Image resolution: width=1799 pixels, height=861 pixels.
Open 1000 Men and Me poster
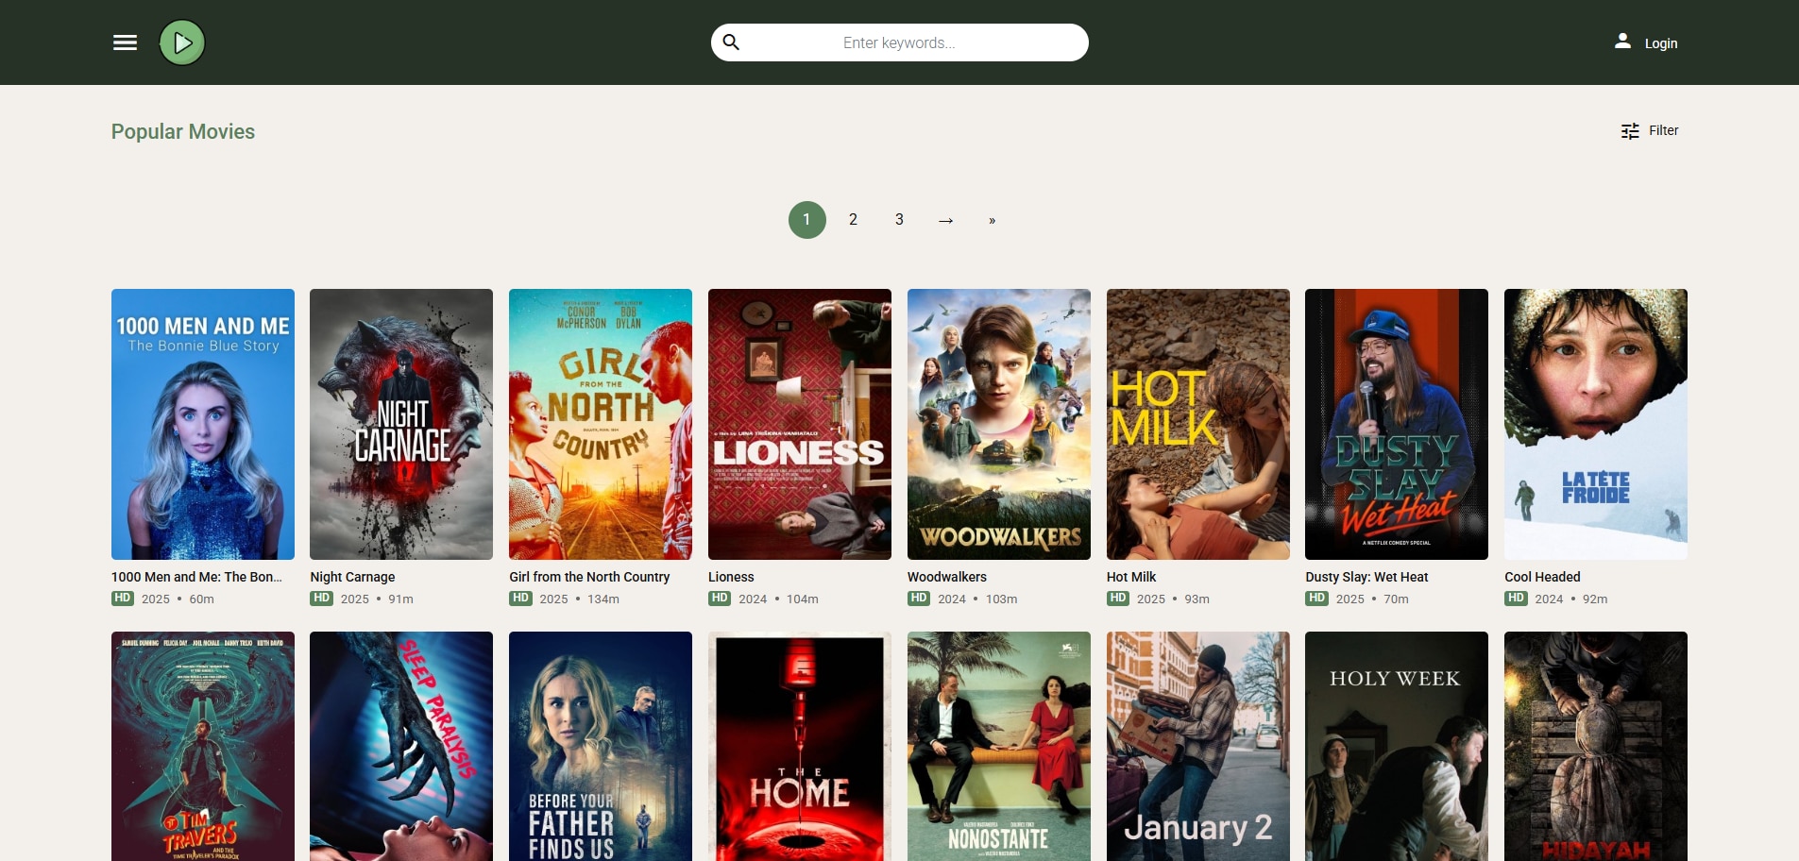[203, 425]
